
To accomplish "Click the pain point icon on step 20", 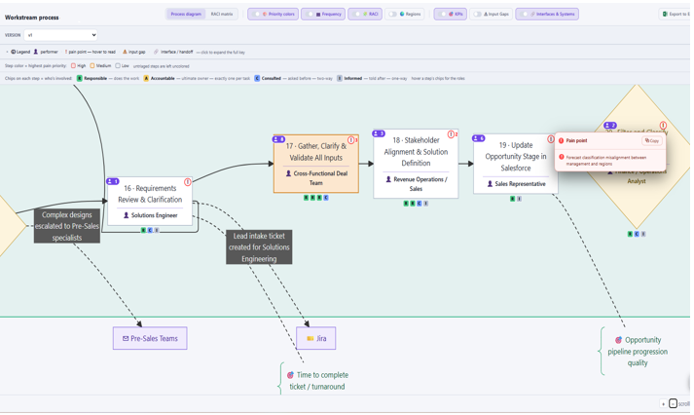I will pos(663,126).
